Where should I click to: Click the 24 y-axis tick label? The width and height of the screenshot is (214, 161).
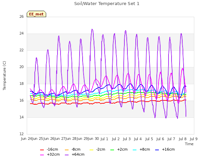(x=21, y=34)
